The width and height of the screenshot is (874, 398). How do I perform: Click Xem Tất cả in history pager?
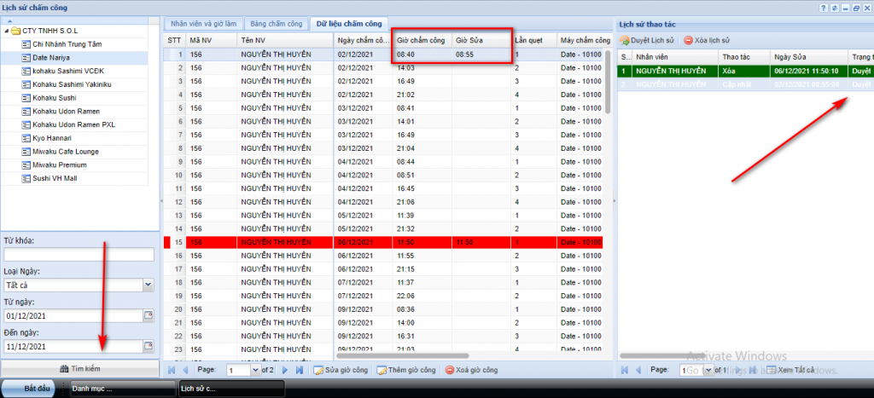(x=790, y=370)
